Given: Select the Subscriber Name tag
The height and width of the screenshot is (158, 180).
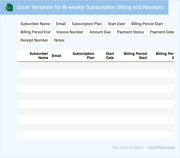Looking at the screenshot, I should click(35, 24).
